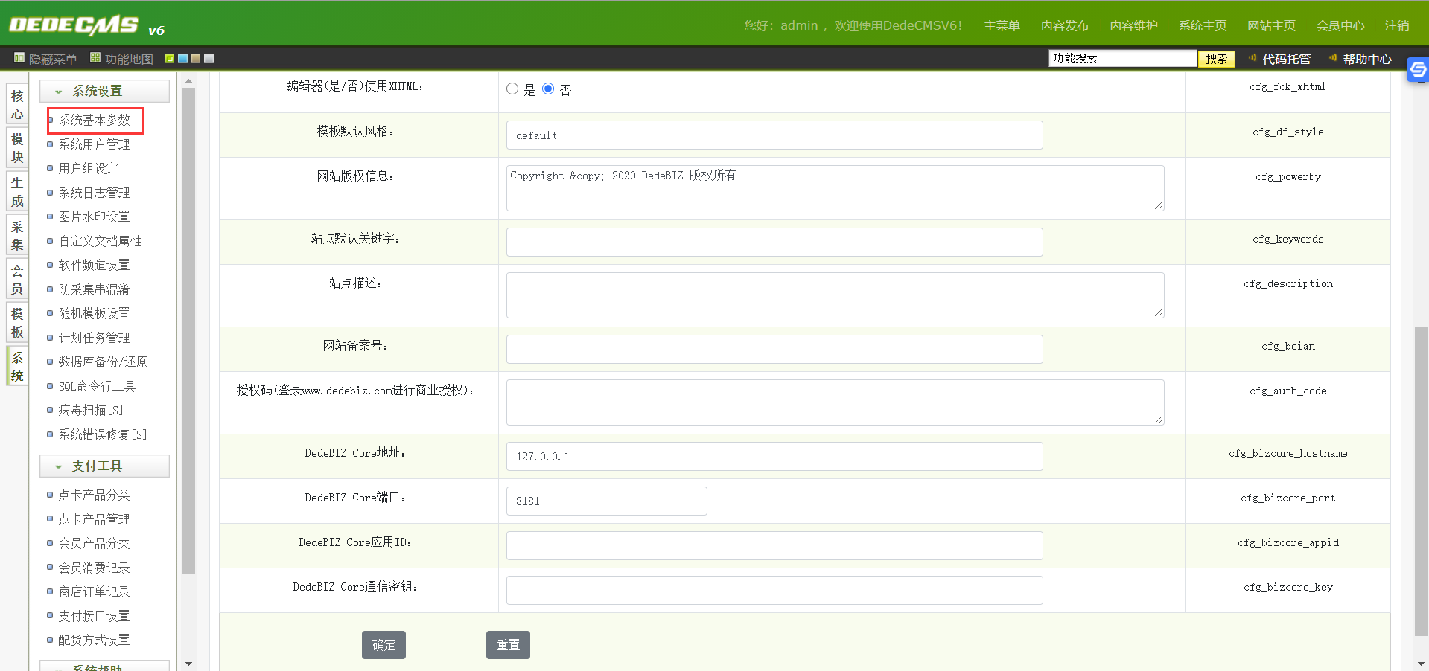Image resolution: width=1429 pixels, height=671 pixels.
Task: Click bullet icon beside SQL命令行工具
Action: coord(50,386)
